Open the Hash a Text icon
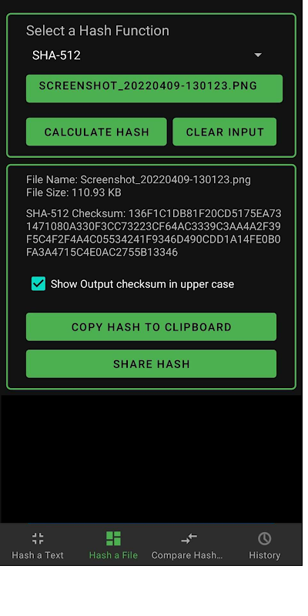 pos(38,538)
